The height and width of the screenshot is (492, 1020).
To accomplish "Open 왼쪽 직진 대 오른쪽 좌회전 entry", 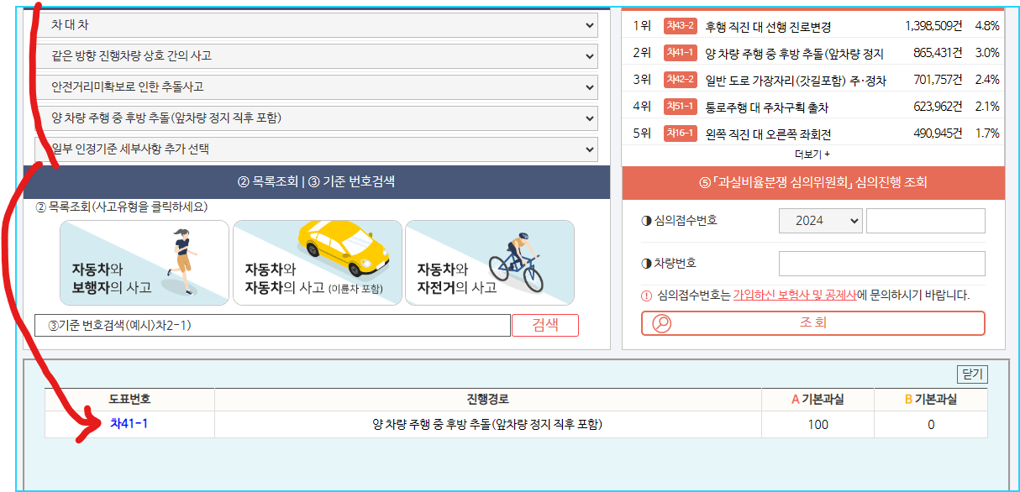I will (x=768, y=134).
